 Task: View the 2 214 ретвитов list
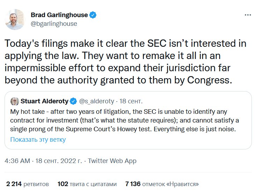(x=28, y=184)
